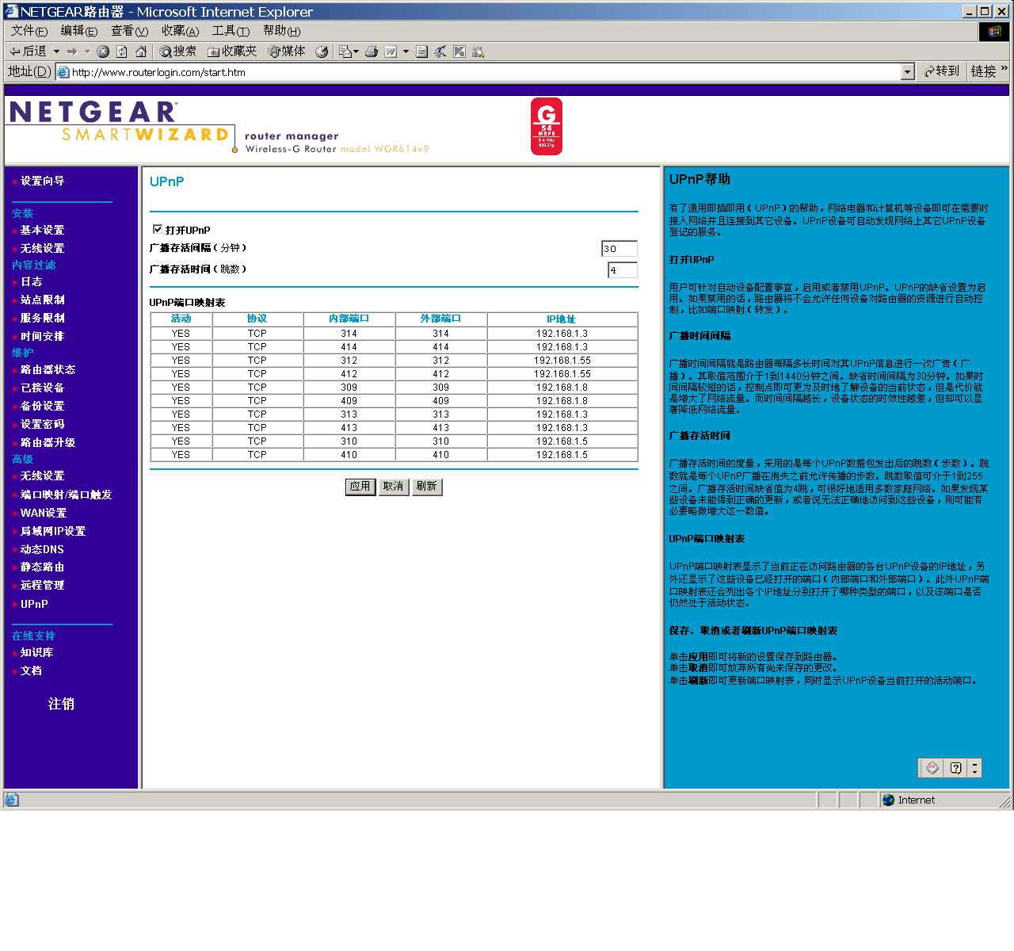Open the 后退 (Back) button dropdown
The width and height of the screenshot is (1014, 951).
point(55,51)
